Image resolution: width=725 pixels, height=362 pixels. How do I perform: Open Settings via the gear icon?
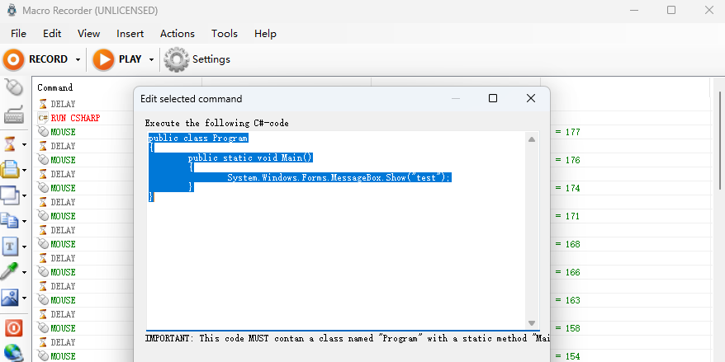point(177,59)
